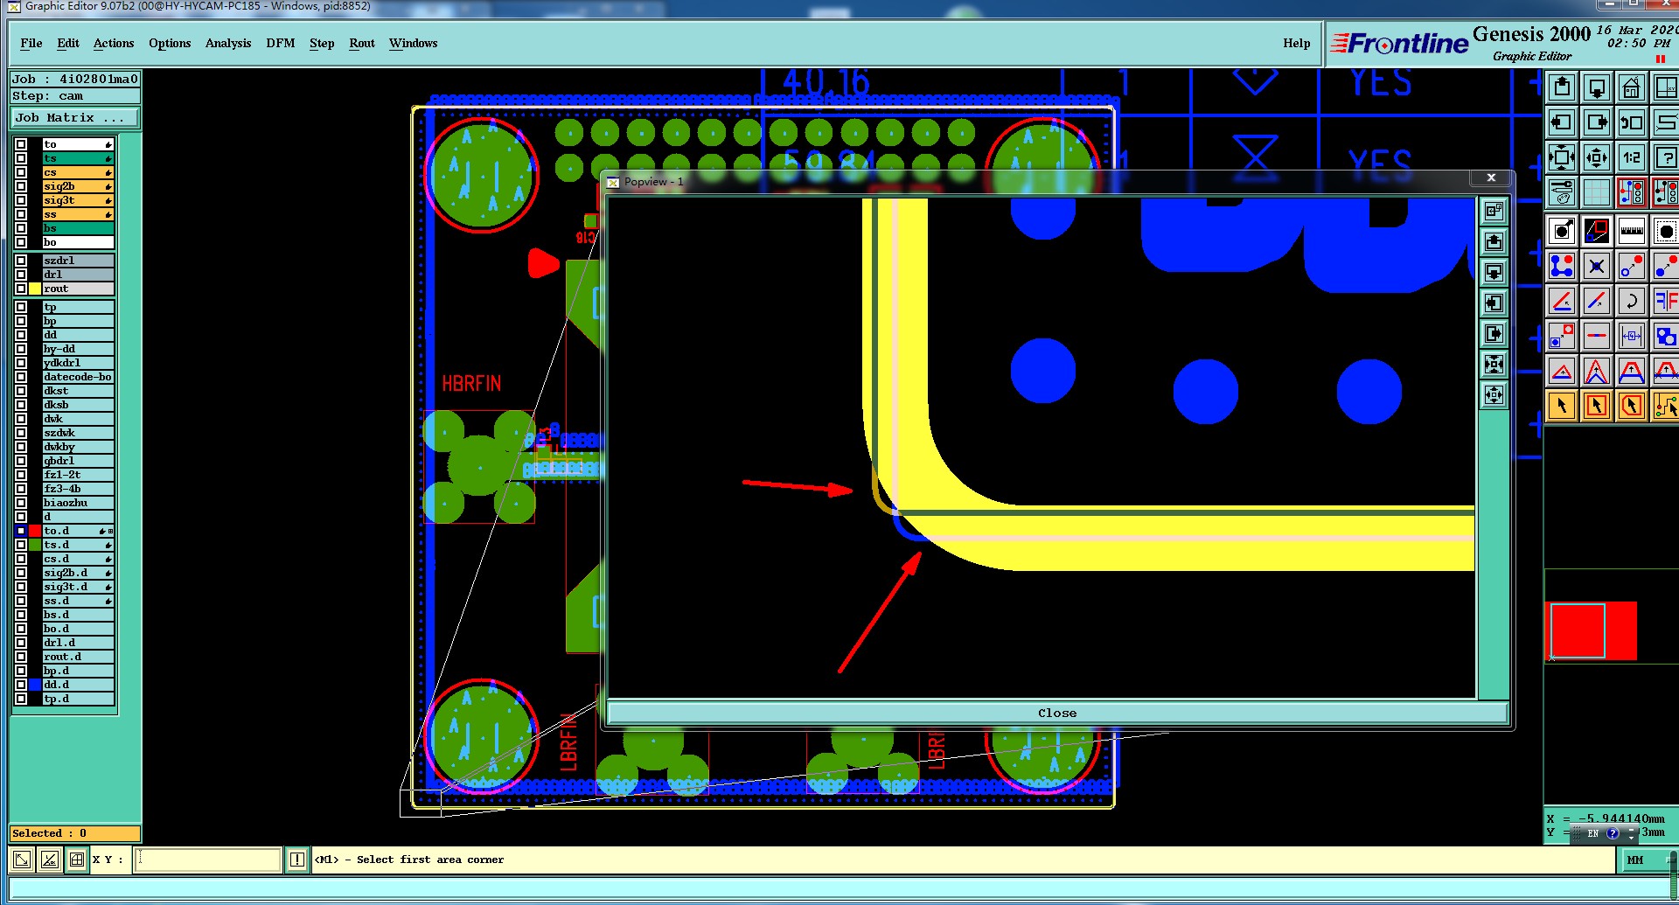Toggle display checkbox for layer 'drl'
This screenshot has width=1679, height=905.
click(21, 275)
